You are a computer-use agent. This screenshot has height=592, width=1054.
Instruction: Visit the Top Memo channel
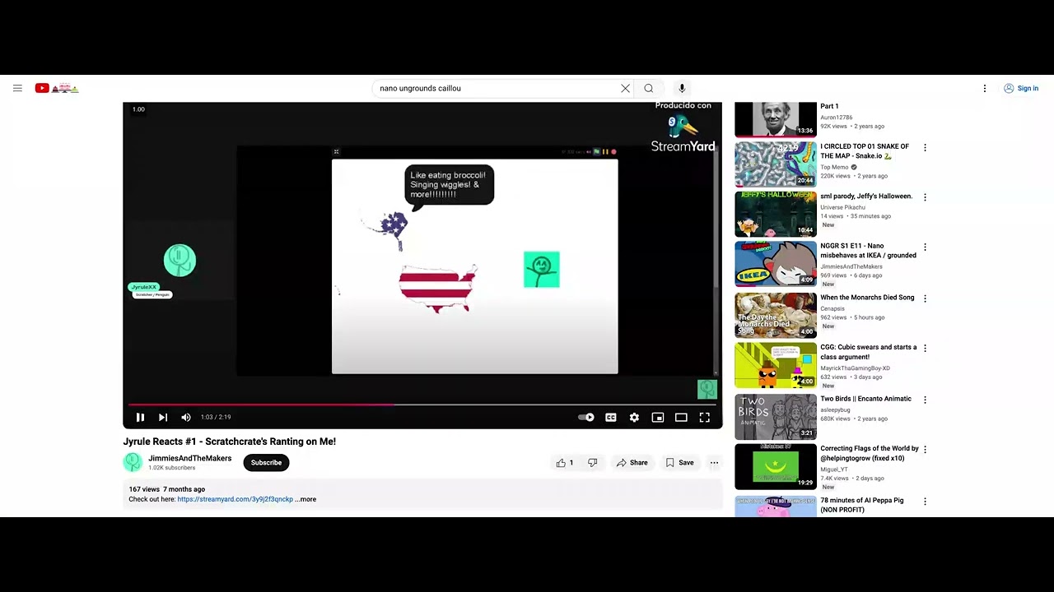tap(834, 167)
